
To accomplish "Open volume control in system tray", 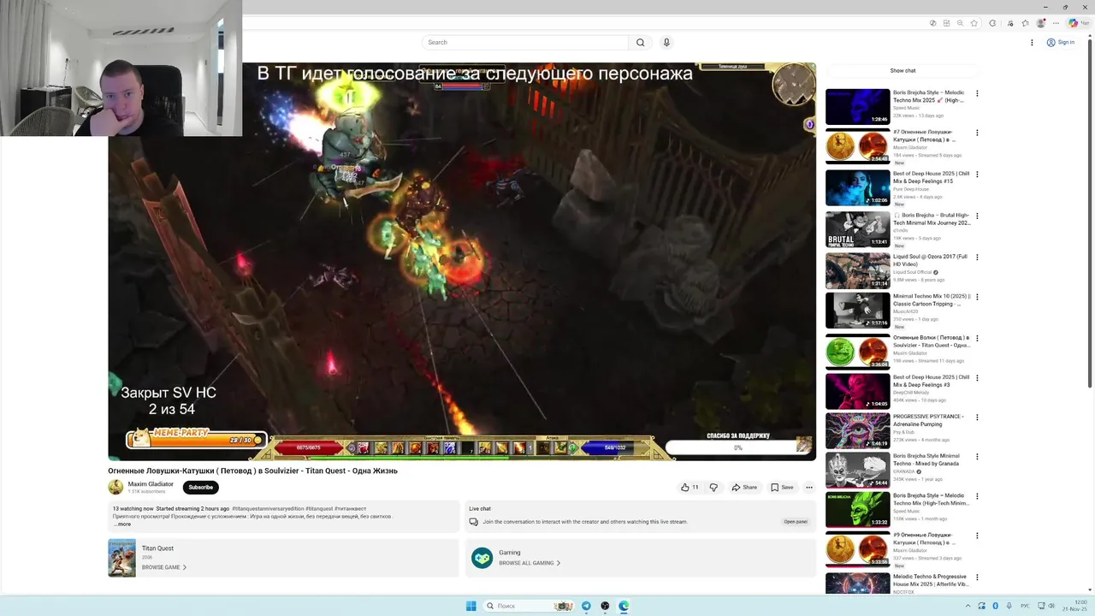I will (x=1051, y=606).
